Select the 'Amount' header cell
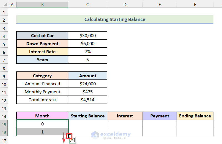This screenshot has width=222, height=144. 88,76
